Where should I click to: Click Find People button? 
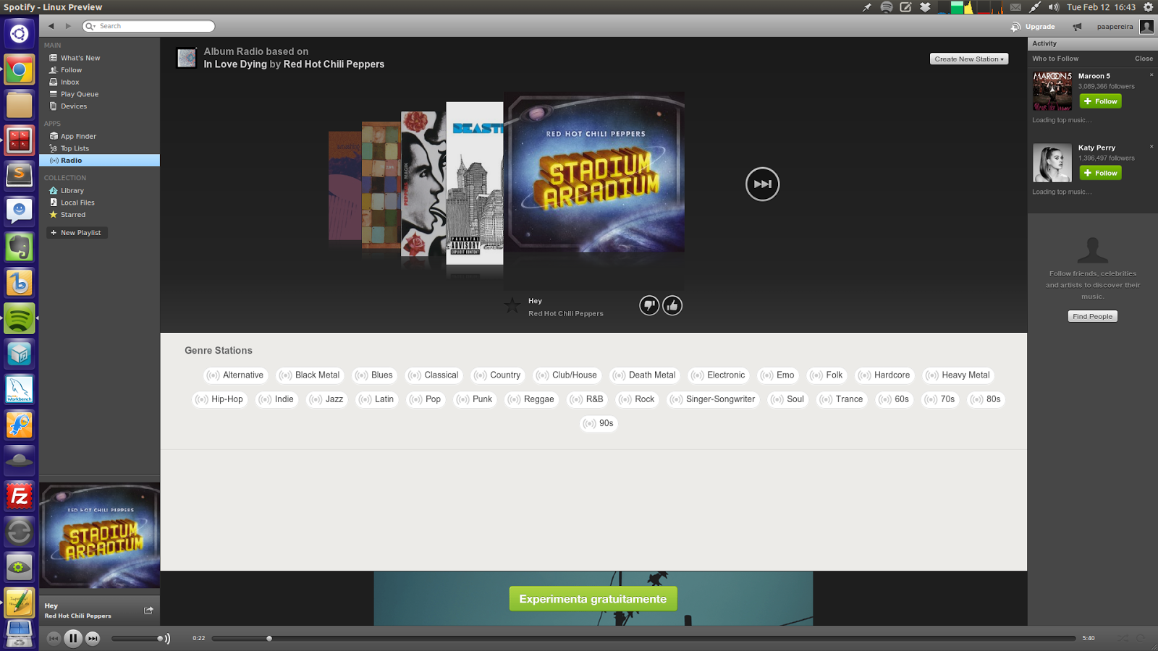1092,316
